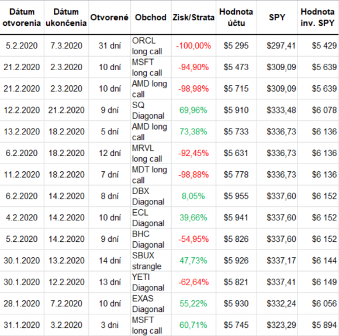Select SPY investment value $6 149
Screen dimensions: 339x336
324,282
